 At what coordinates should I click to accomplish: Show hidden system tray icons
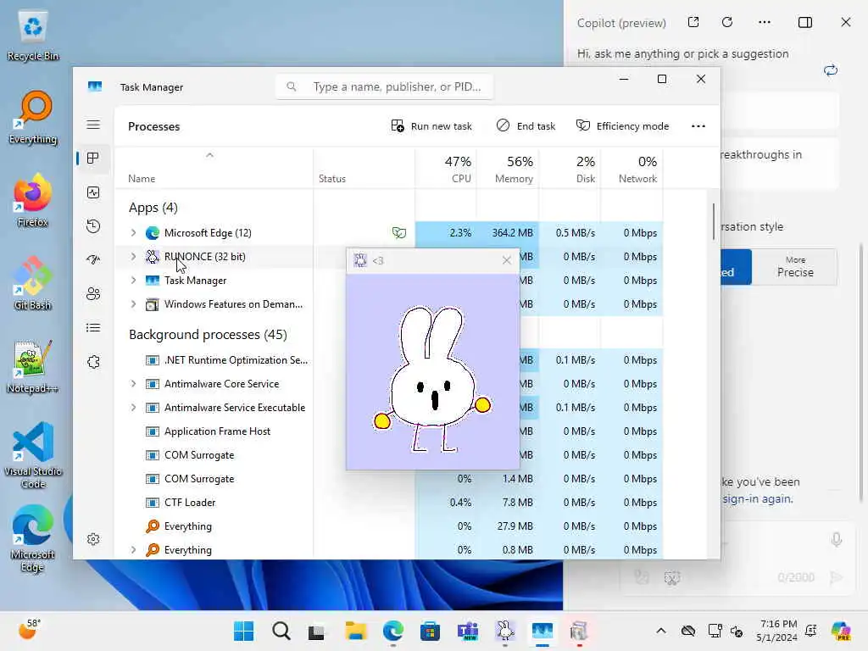661,631
